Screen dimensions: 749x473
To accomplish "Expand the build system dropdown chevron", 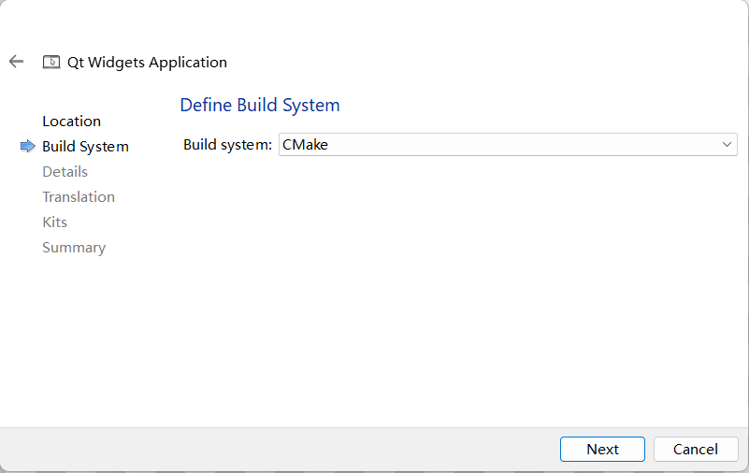I will (727, 145).
